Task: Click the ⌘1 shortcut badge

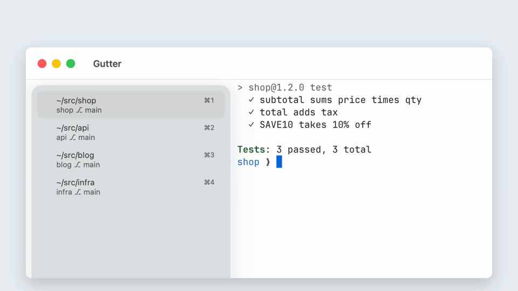Action: pyautogui.click(x=209, y=100)
